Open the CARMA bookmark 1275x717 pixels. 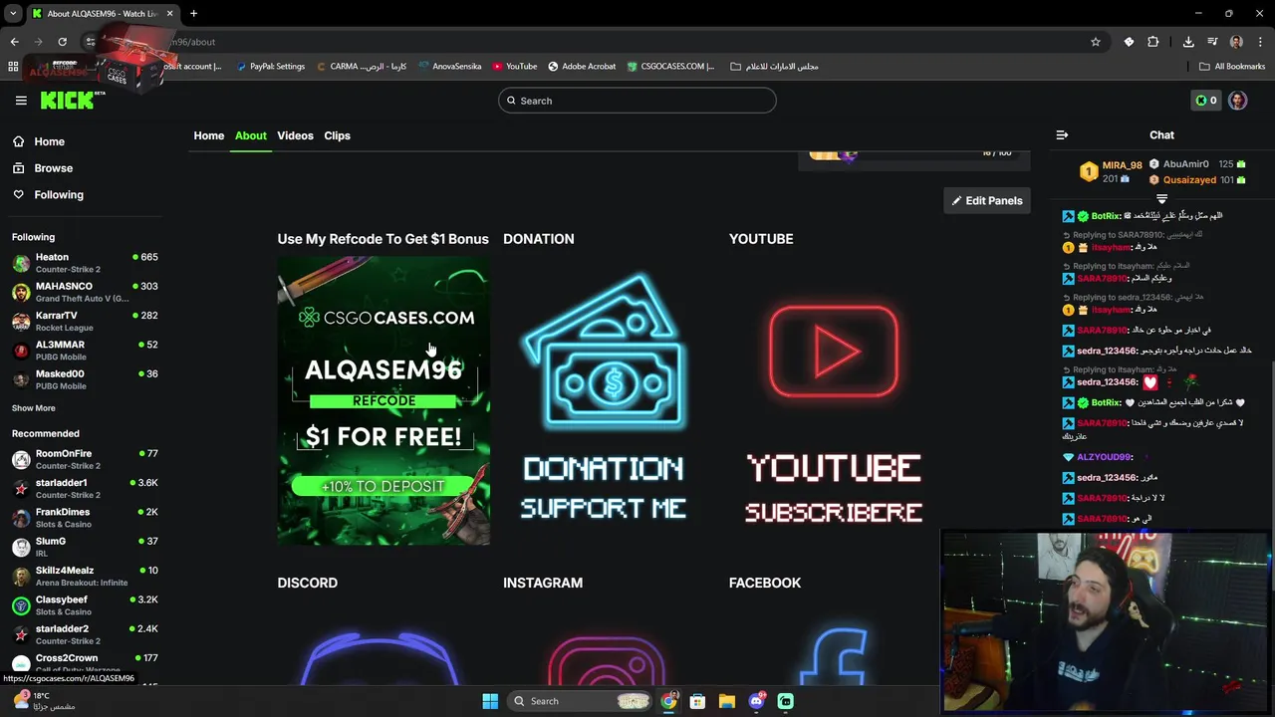click(361, 67)
